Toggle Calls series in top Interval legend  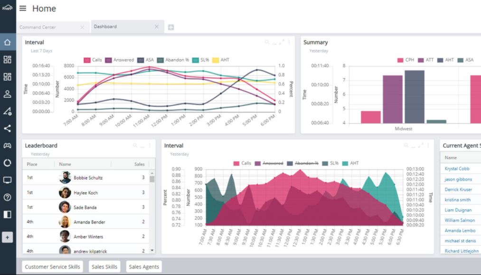click(x=93, y=60)
